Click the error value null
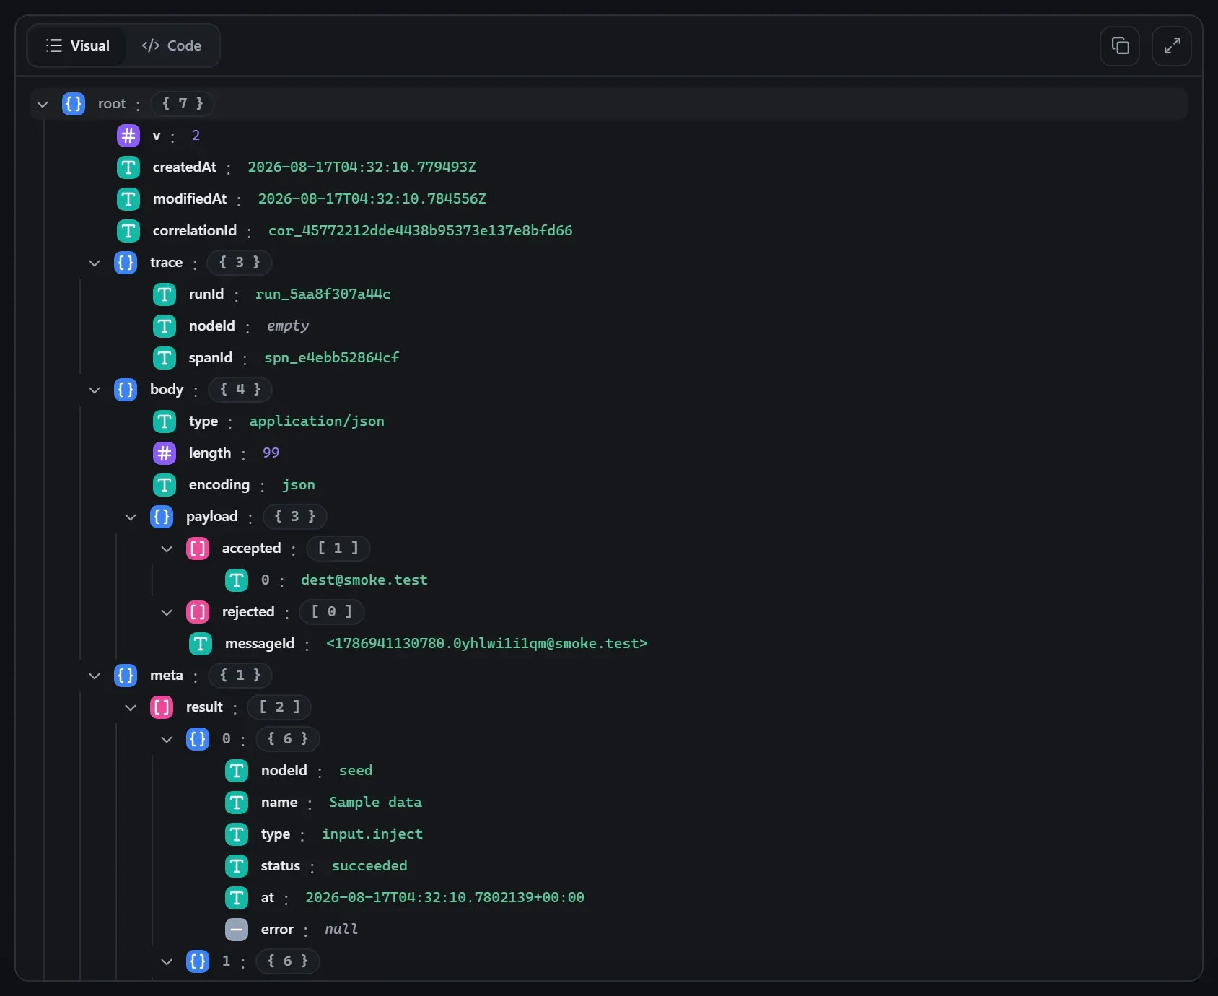The image size is (1218, 996). (x=341, y=930)
